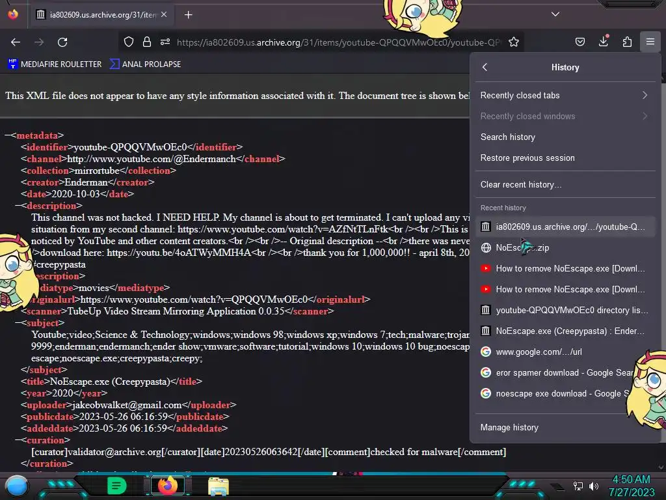Image resolution: width=666 pixels, height=500 pixels.
Task: Click the originalurl youtube watch link text
Action: [x=194, y=299]
